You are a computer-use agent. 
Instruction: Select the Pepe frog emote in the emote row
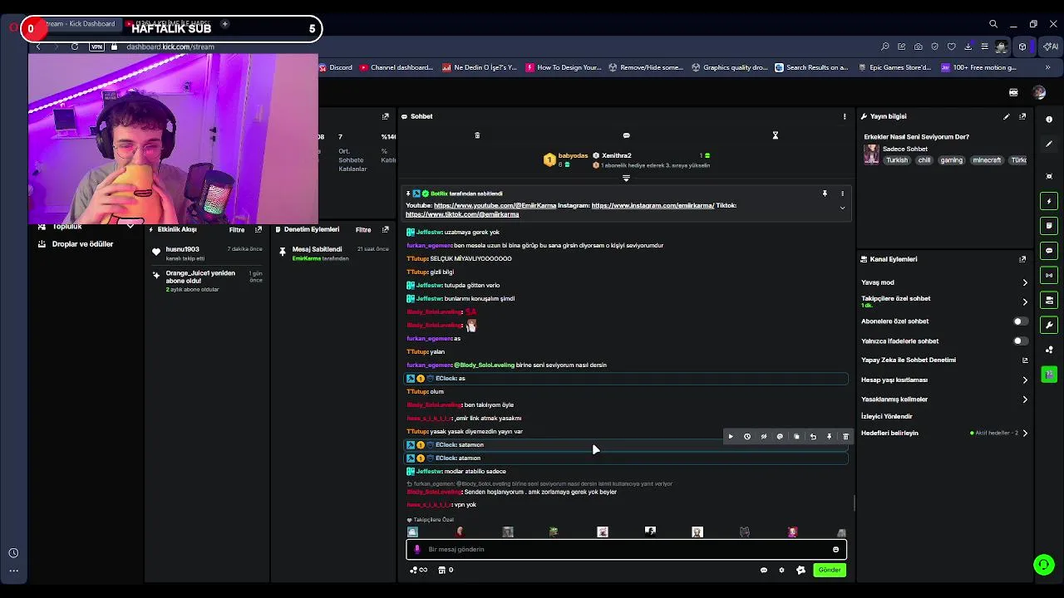(x=554, y=532)
